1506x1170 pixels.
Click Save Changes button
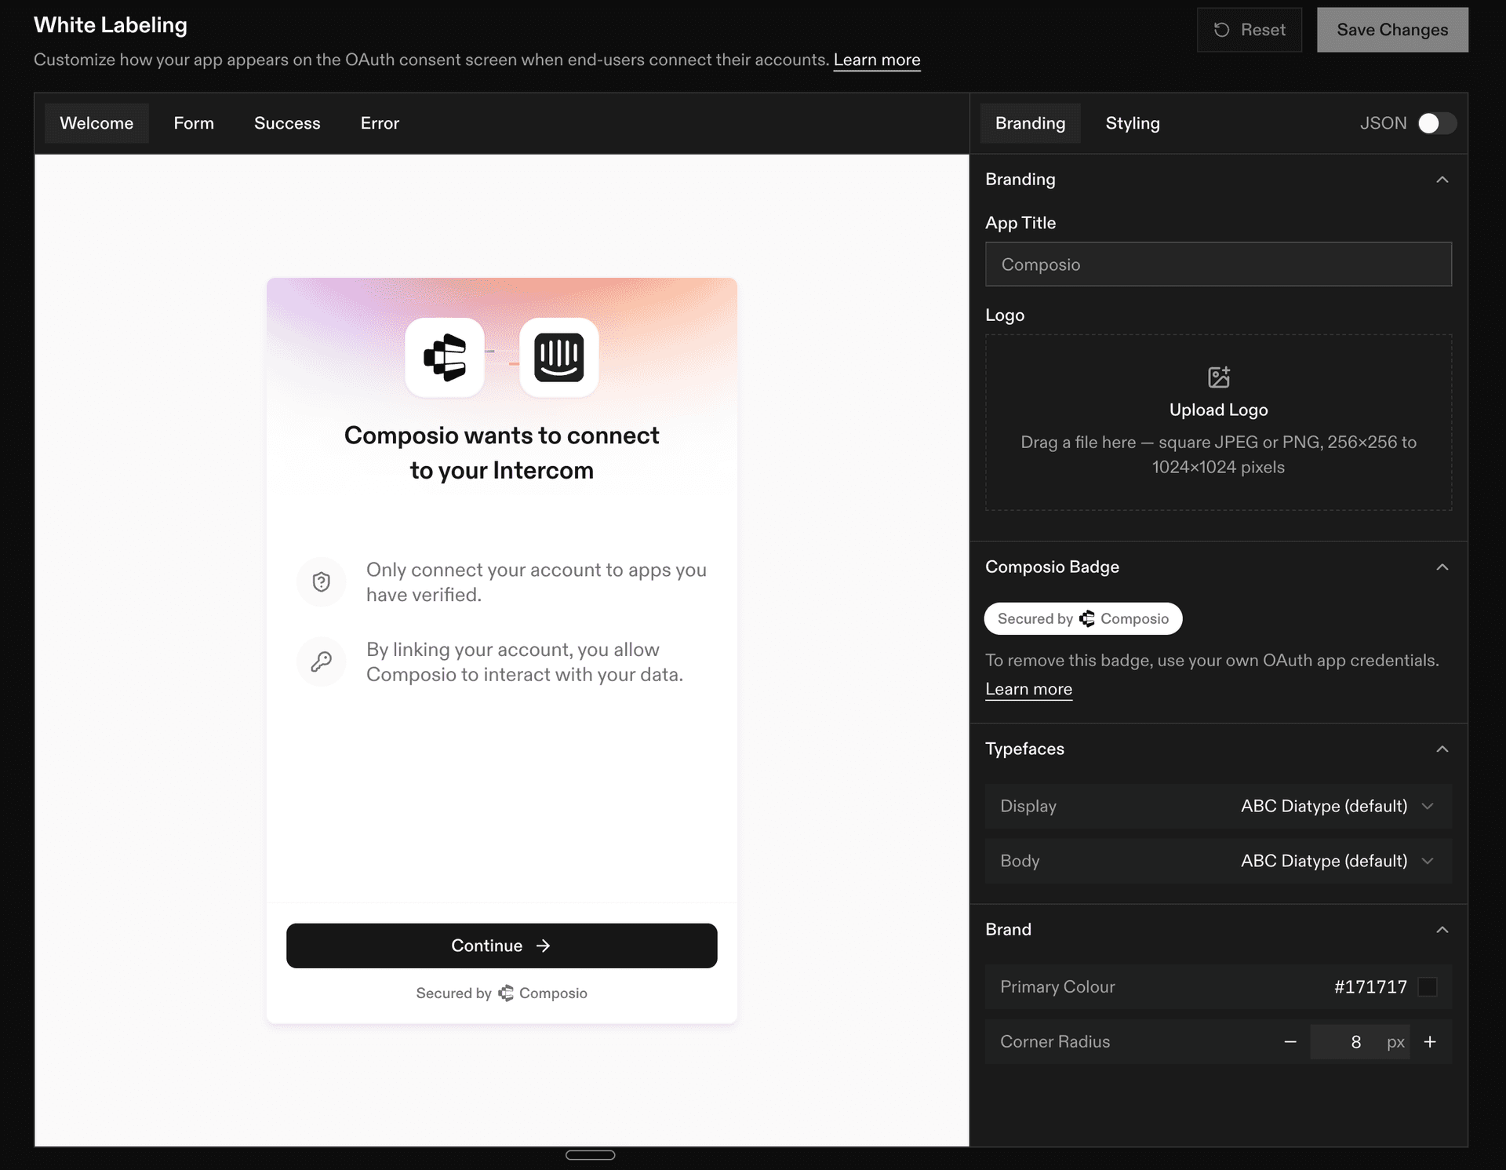pos(1392,30)
